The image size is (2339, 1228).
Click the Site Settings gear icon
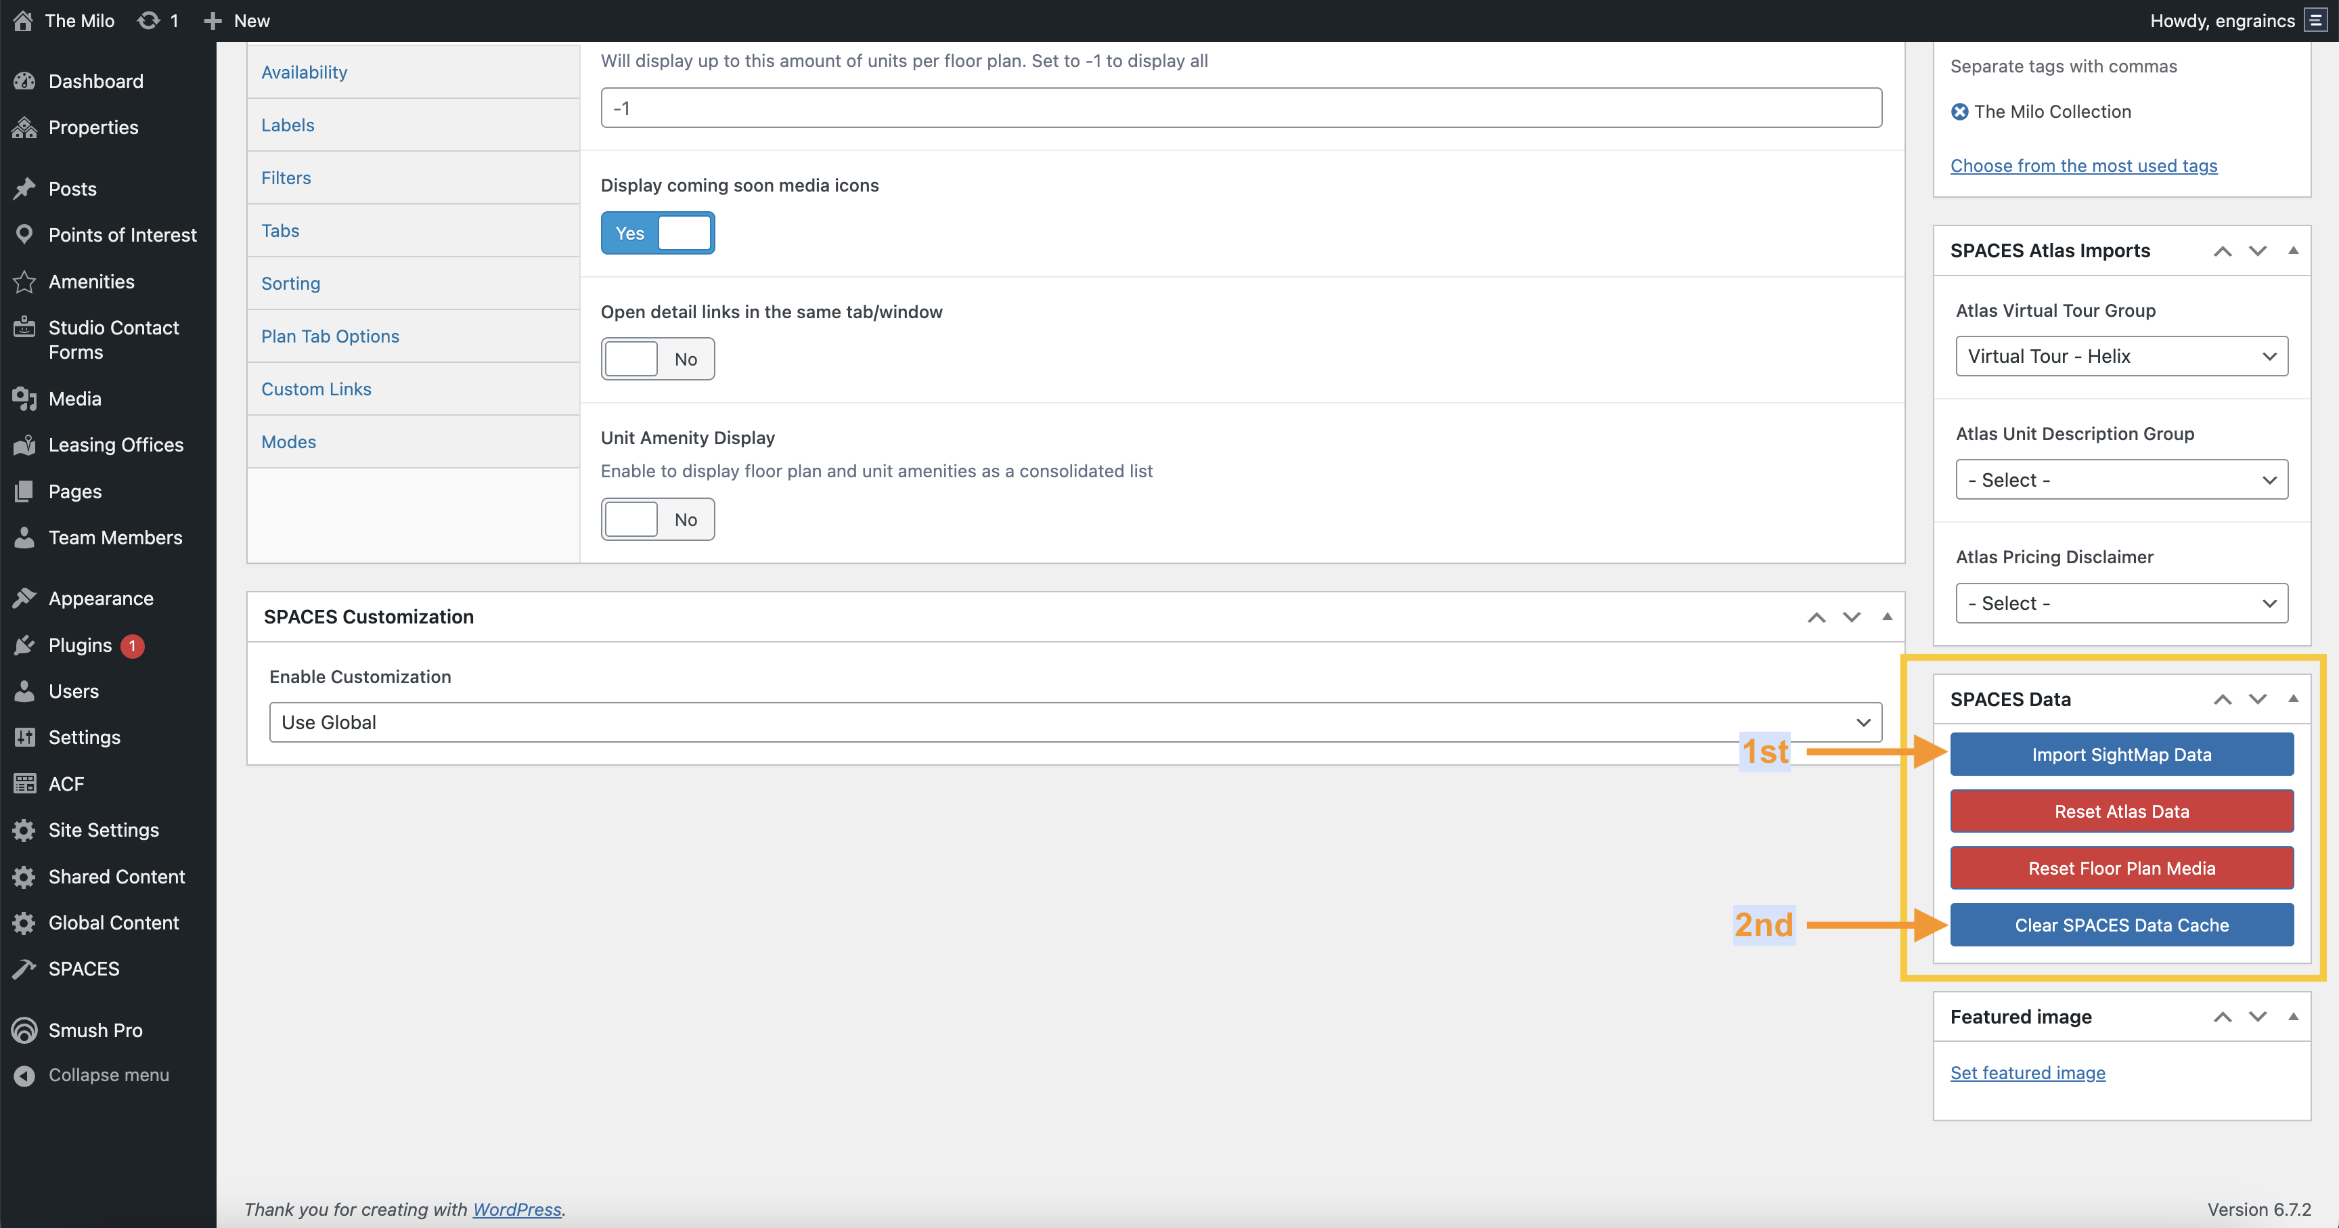coord(24,830)
